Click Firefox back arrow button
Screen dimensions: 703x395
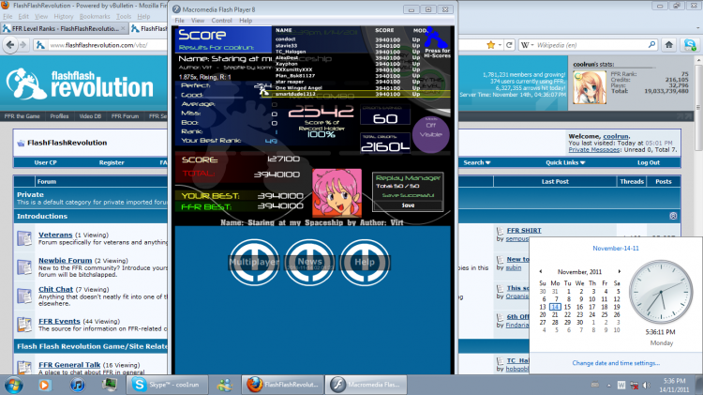(10, 45)
